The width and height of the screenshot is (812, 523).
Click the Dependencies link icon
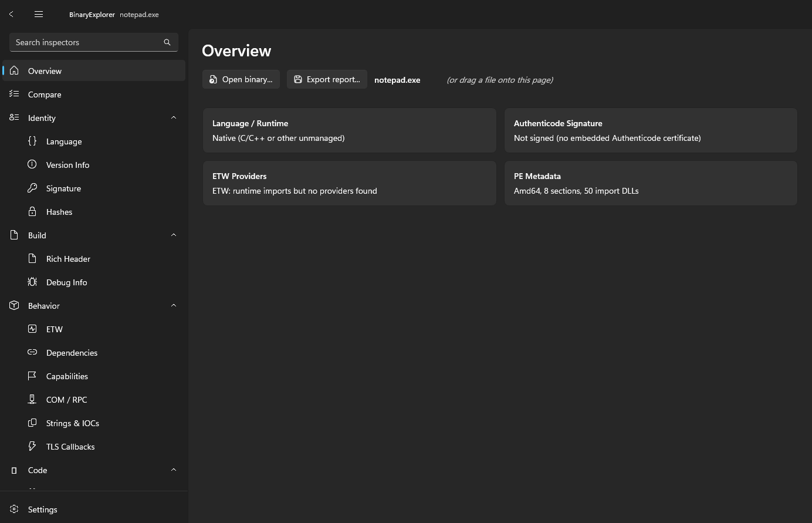[x=32, y=352]
